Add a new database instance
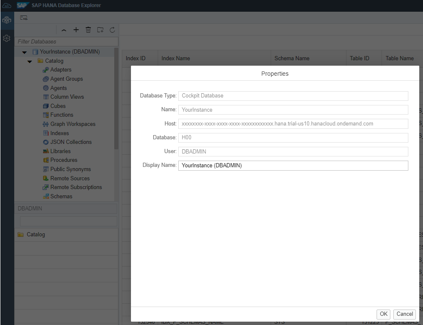Screen dimensions: 423x325 [76, 30]
